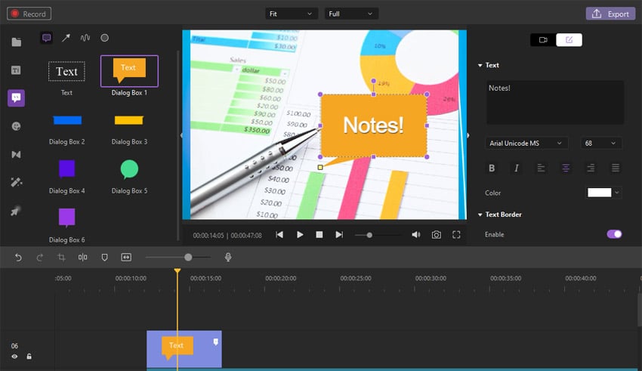The width and height of the screenshot is (642, 371).
Task: Play the video preview
Action: tap(300, 235)
